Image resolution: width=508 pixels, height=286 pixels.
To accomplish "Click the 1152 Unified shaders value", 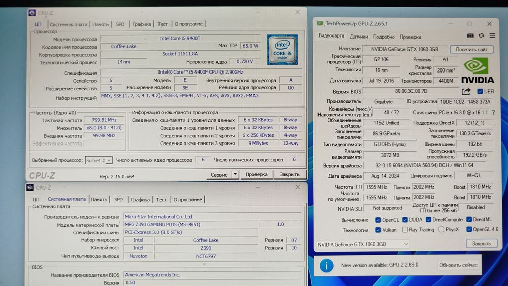I will 386,123.
